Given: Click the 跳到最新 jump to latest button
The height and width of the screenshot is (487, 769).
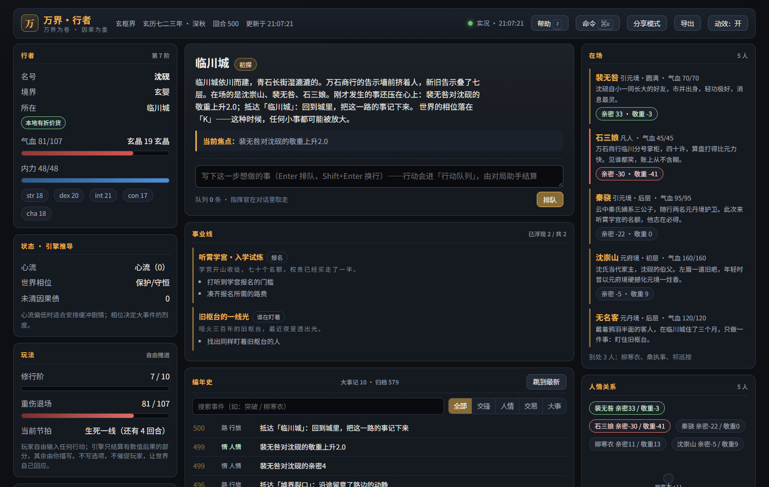Looking at the screenshot, I should (547, 382).
